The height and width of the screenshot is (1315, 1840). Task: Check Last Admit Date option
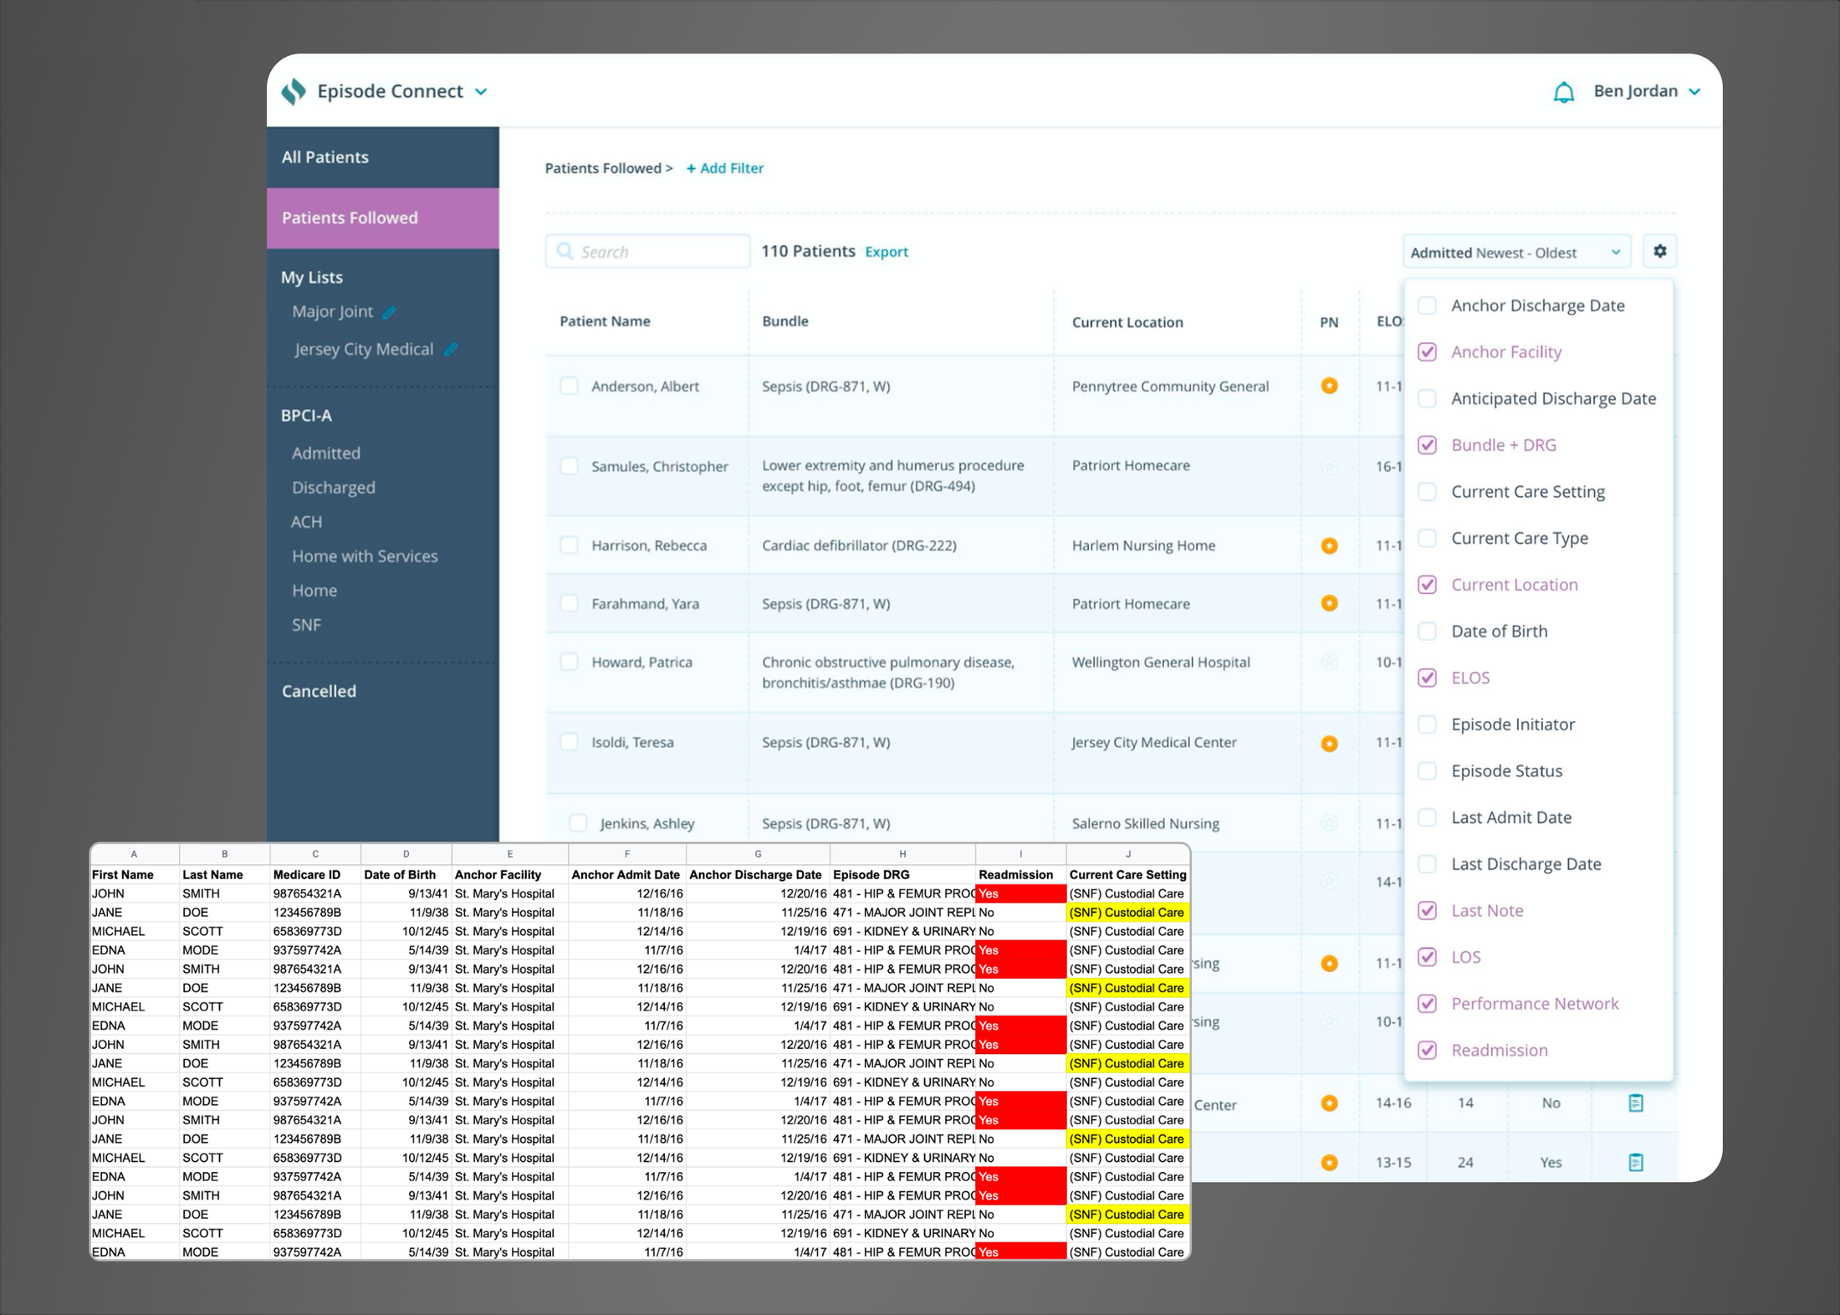pyautogui.click(x=1428, y=817)
